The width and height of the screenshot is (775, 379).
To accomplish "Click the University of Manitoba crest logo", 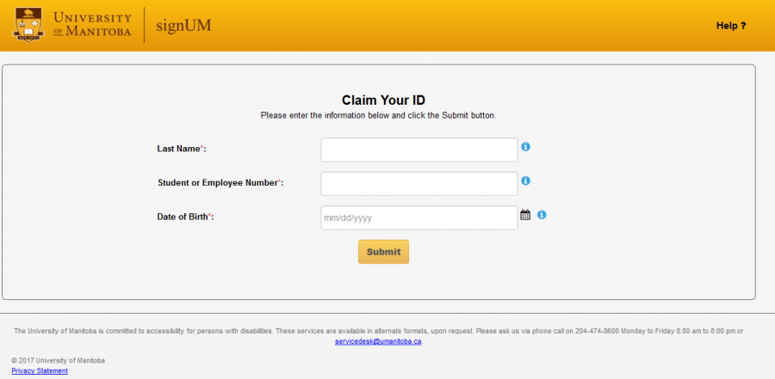I will point(28,25).
